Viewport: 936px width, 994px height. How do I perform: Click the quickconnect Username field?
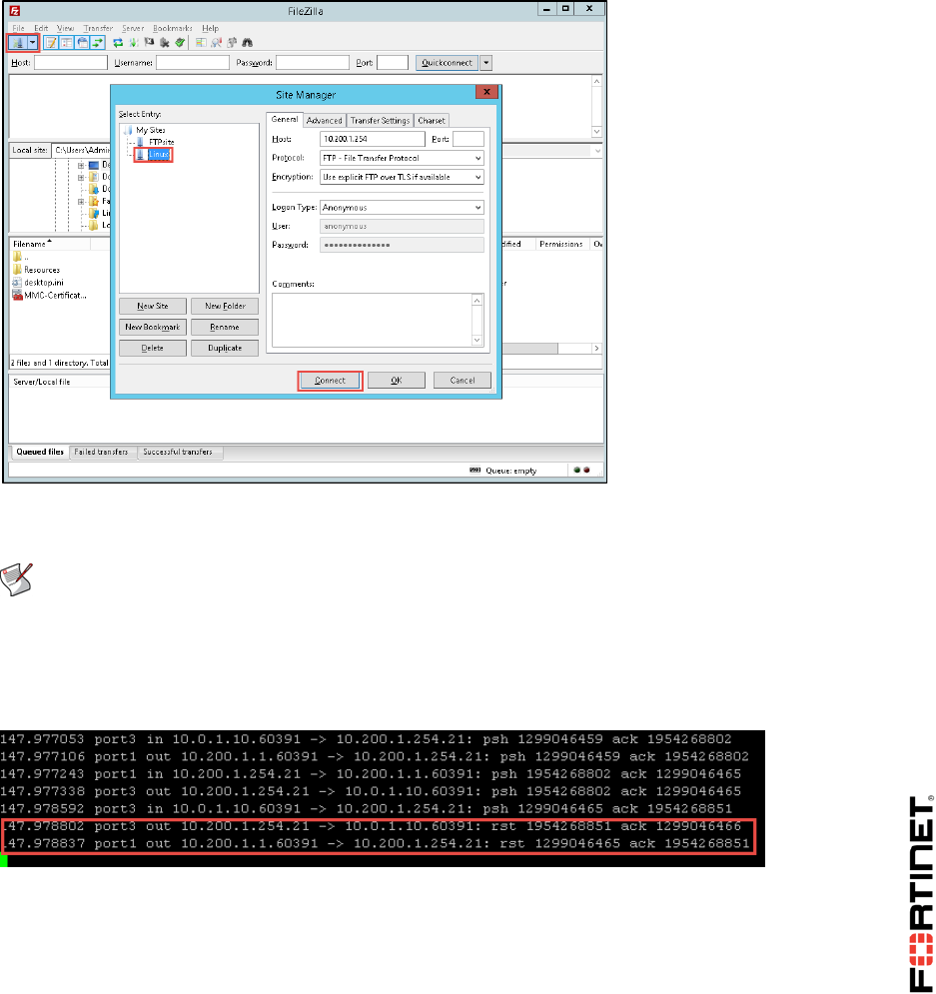coord(193,63)
